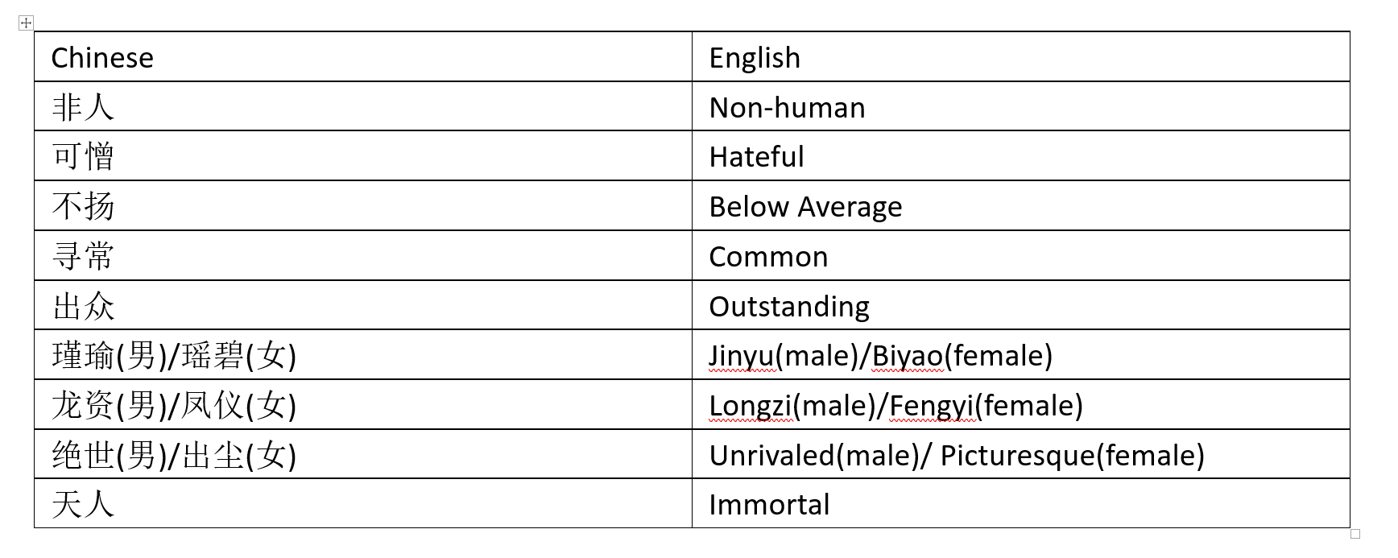
Task: Click the Chinese cell '非人'
Action: pyautogui.click(x=83, y=108)
